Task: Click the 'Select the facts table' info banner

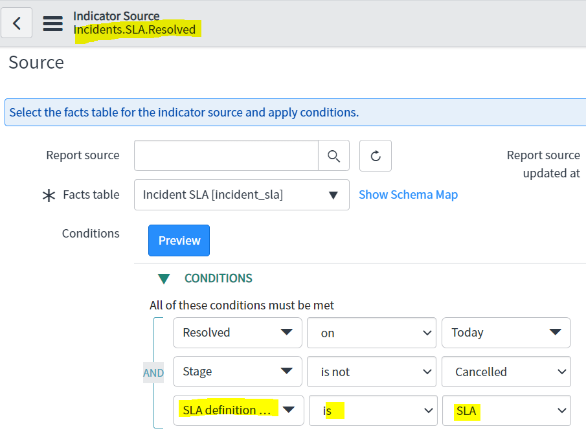Action: [x=295, y=113]
